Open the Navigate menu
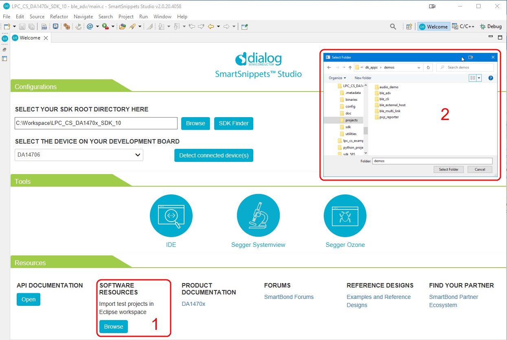Image resolution: width=507 pixels, height=340 pixels. click(83, 17)
